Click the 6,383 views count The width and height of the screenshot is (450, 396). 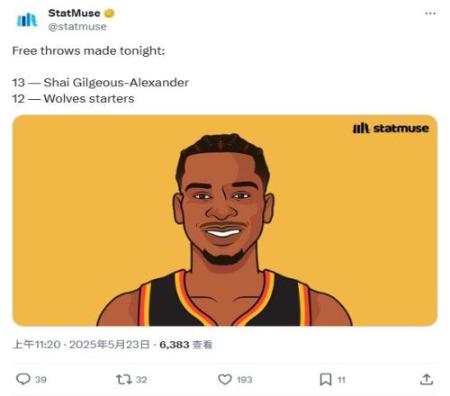[174, 345]
